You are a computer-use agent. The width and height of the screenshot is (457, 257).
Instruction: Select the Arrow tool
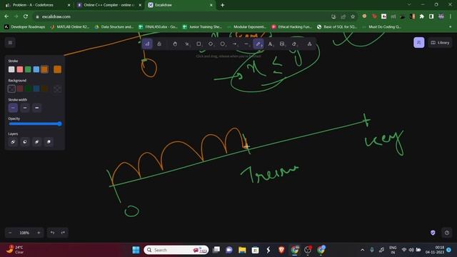[x=235, y=44]
